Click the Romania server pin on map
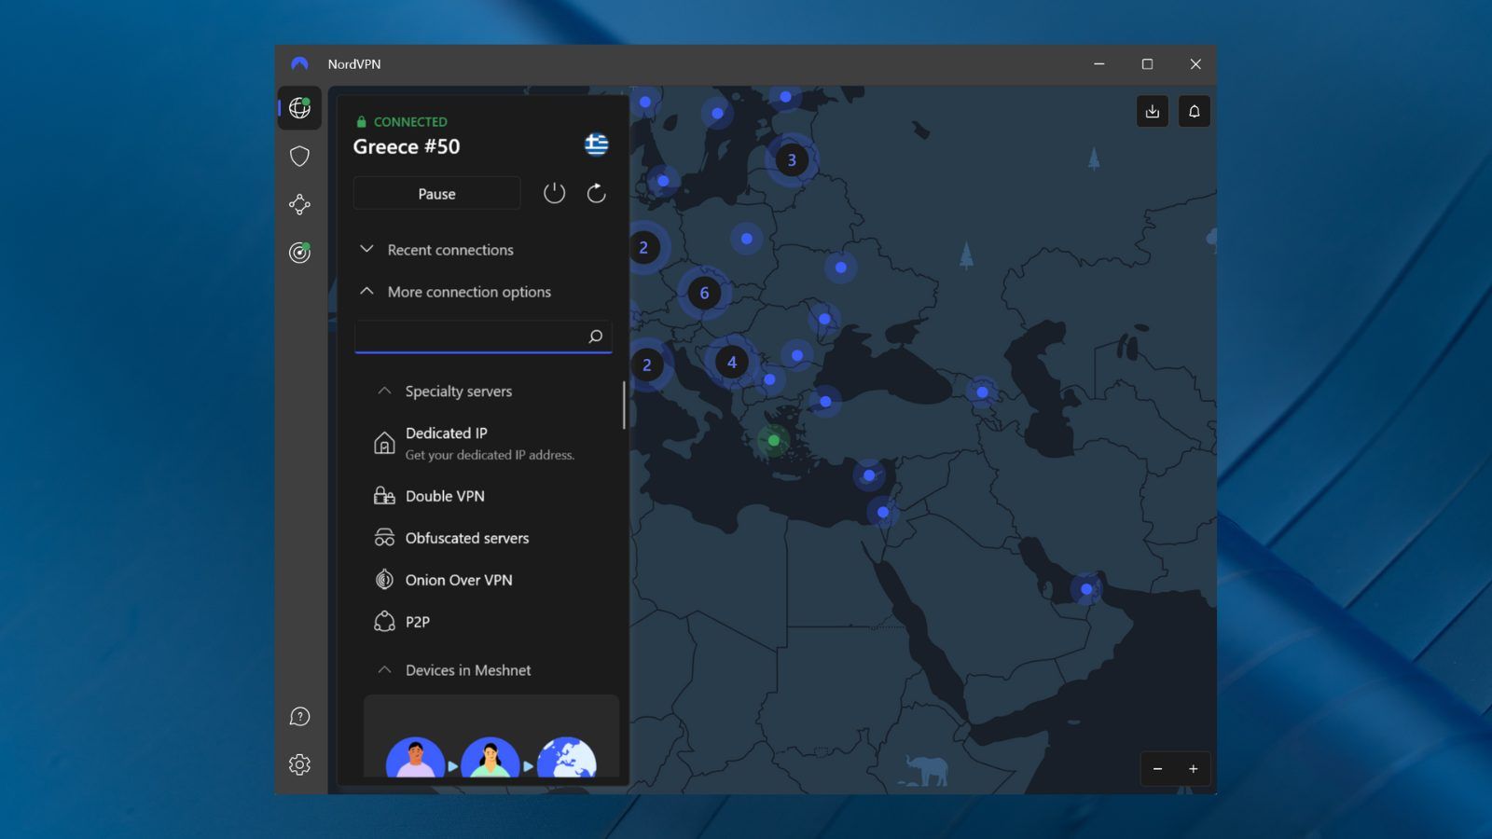The height and width of the screenshot is (839, 1492). (x=797, y=355)
